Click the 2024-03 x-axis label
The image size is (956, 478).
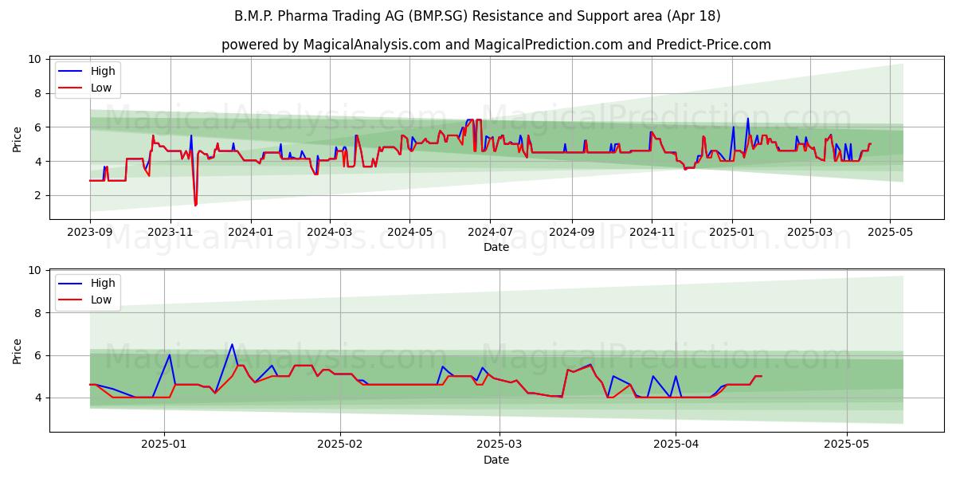point(330,232)
